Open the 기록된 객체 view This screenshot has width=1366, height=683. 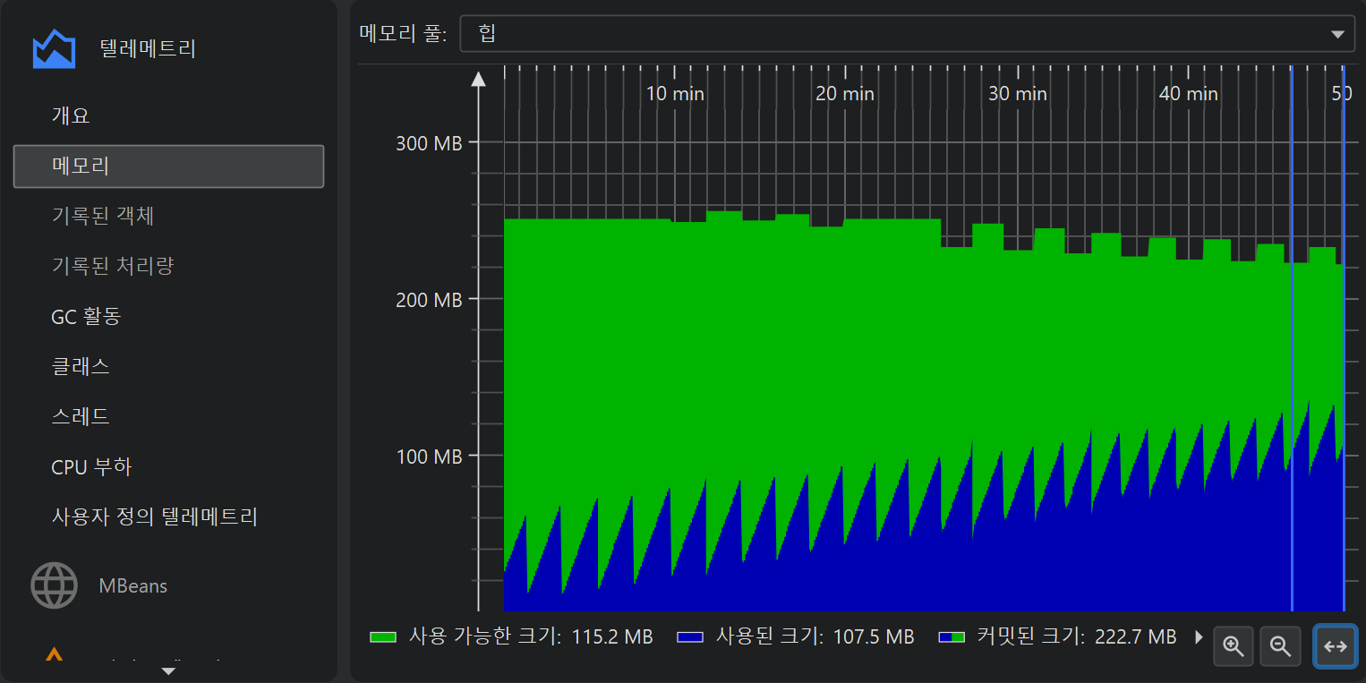[103, 216]
